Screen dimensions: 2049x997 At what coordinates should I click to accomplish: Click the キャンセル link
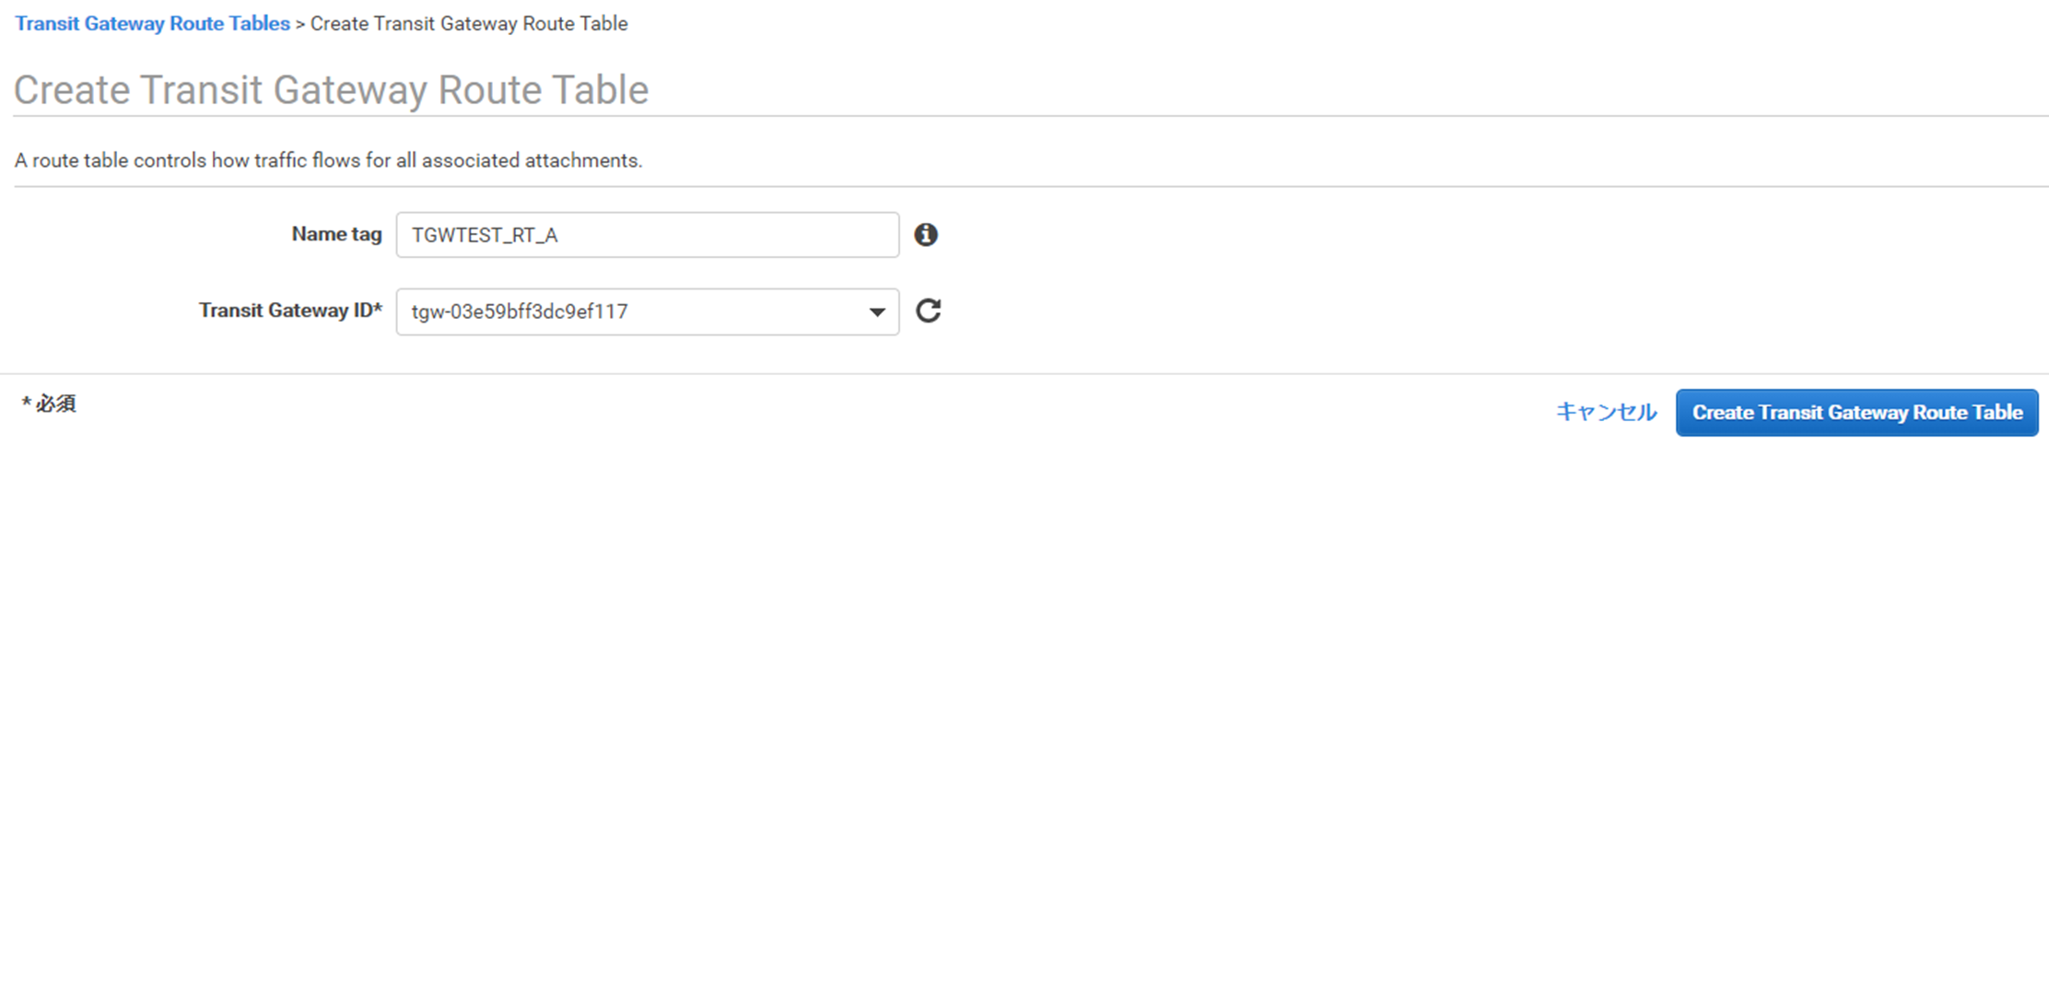tap(1606, 412)
